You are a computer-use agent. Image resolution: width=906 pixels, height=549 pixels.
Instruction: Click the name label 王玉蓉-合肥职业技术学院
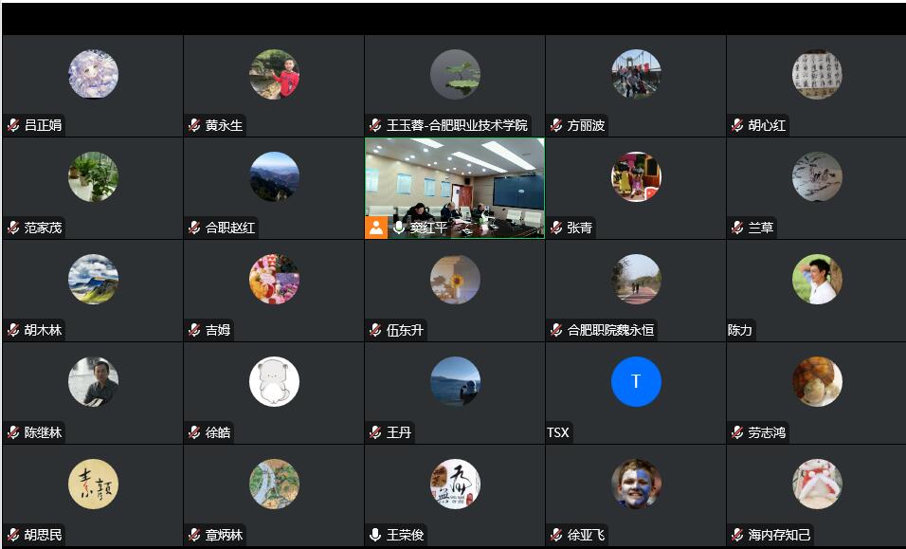tap(457, 125)
